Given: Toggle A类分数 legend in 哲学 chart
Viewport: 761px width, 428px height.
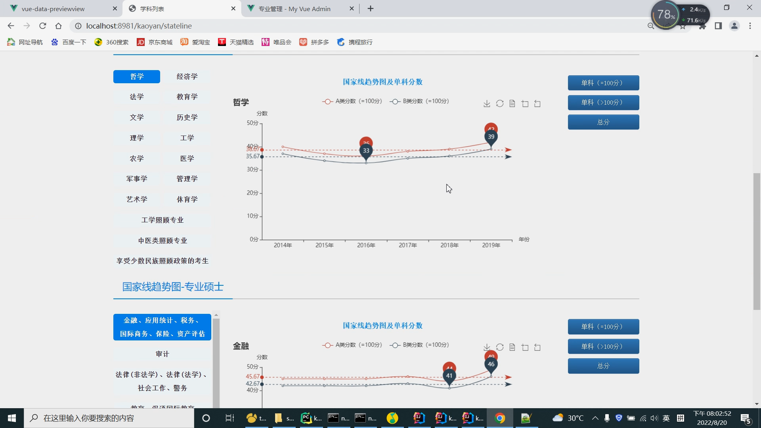Looking at the screenshot, I should click(x=352, y=101).
